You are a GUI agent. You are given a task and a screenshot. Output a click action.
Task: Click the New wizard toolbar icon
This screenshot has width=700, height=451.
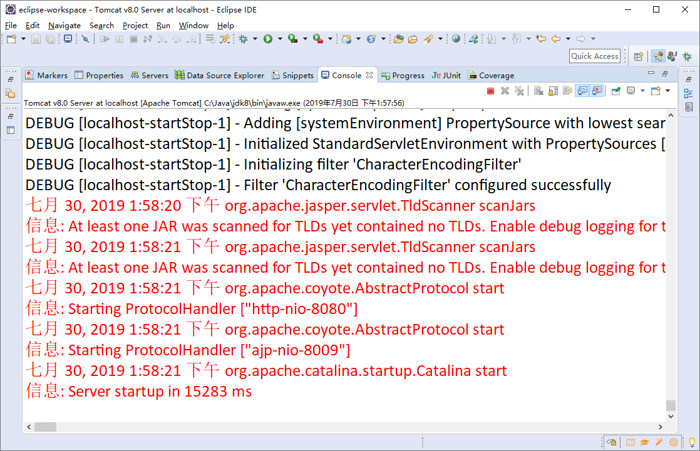coord(11,39)
